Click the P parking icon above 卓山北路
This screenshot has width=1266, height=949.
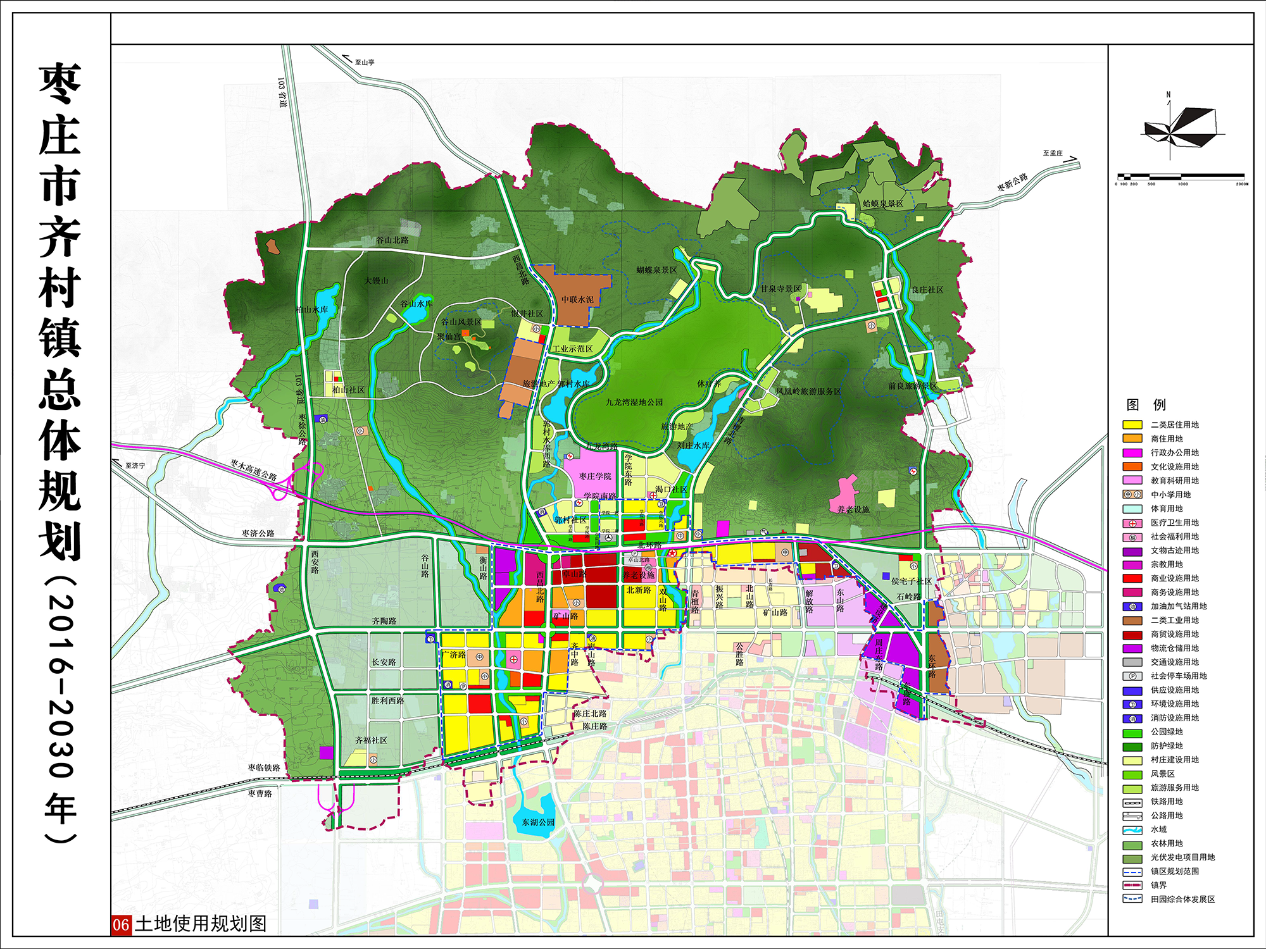coord(635,552)
